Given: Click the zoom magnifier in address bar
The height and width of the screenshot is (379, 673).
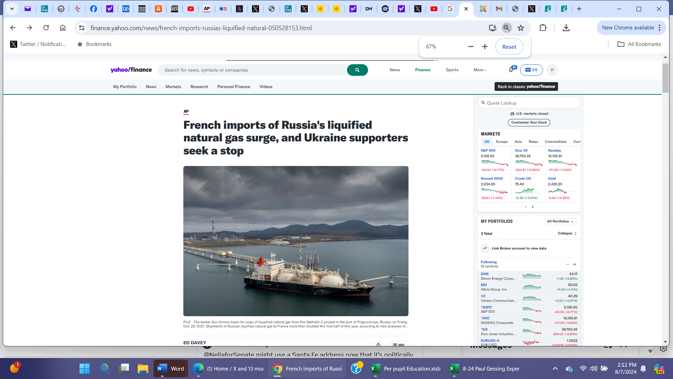Looking at the screenshot, I should click(506, 28).
